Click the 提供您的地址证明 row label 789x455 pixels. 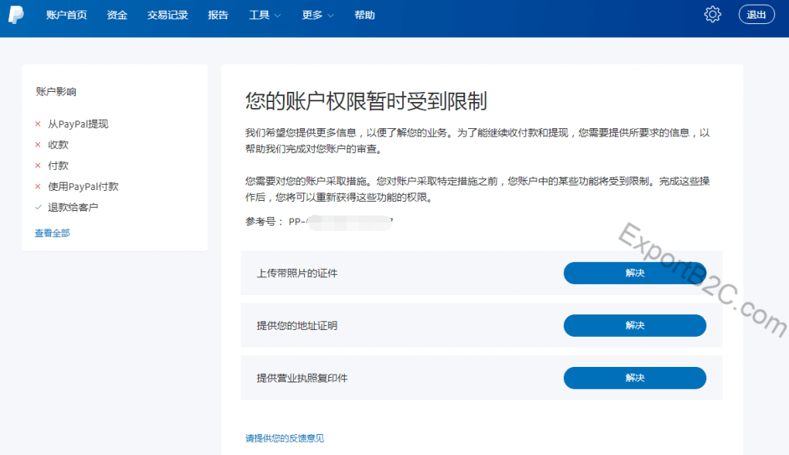[x=297, y=325]
